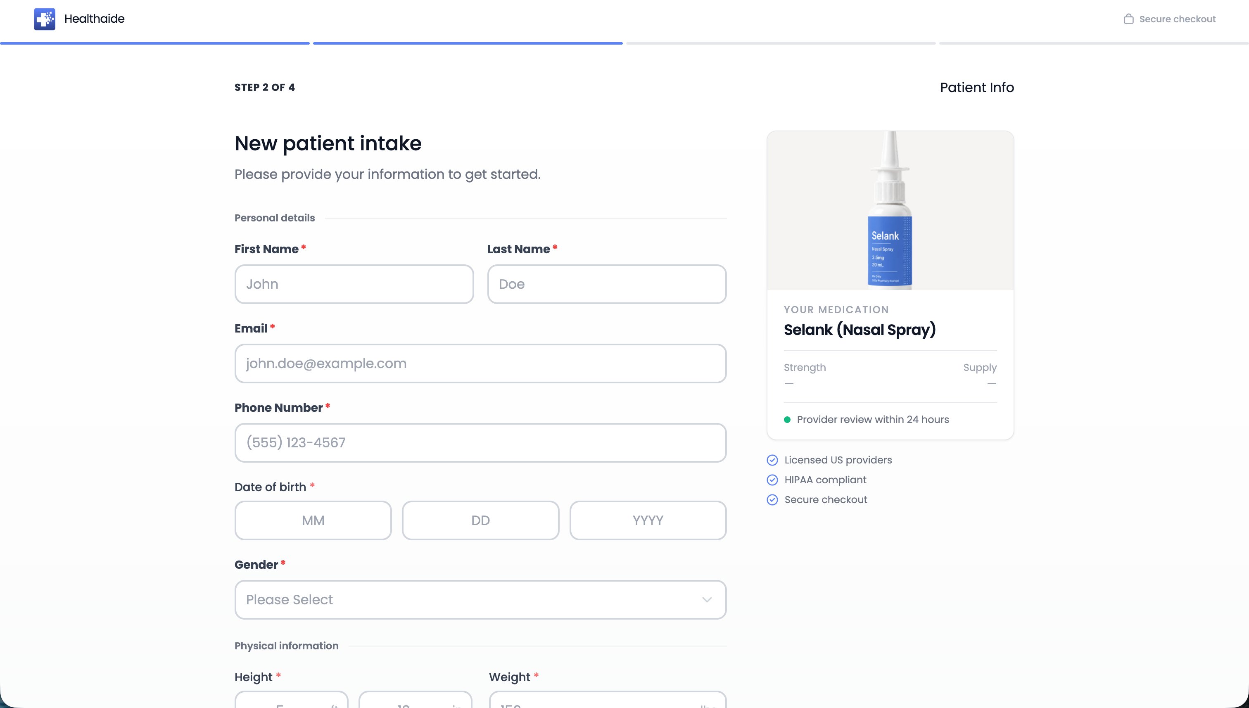Open the Healthaide brand name link
This screenshot has height=708, width=1249.
pos(94,19)
